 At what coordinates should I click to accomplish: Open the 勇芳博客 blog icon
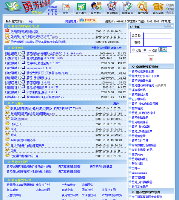tap(112, 8)
